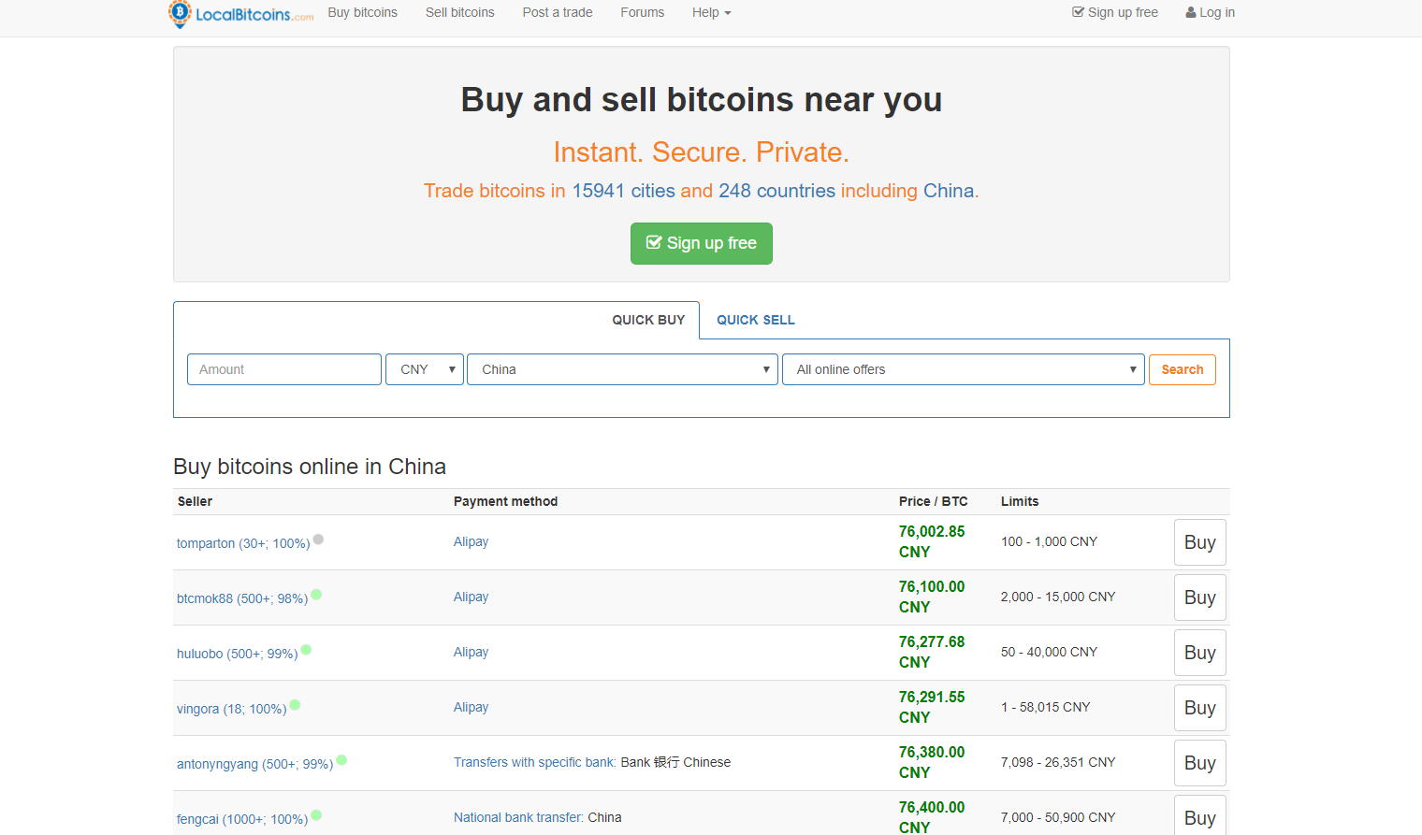Screen dimensions: 1422x835
Task: Click Buy for the 76,100.00 CNY offer
Action: point(1200,597)
